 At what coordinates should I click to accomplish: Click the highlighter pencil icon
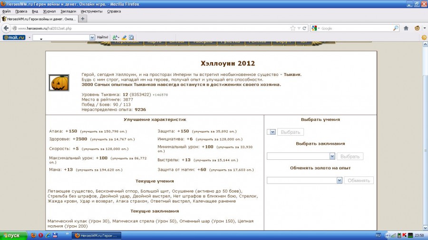point(124,37)
